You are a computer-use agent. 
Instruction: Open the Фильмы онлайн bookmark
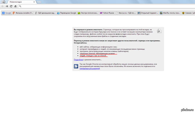coord(22,13)
